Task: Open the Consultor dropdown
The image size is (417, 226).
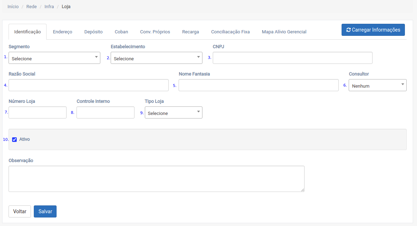Action: coord(378,86)
